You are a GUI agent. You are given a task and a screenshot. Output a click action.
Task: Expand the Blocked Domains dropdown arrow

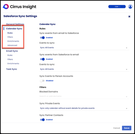(x=127, y=97)
